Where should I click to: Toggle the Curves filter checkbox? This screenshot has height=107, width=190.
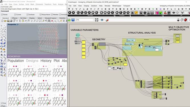(15, 14)
